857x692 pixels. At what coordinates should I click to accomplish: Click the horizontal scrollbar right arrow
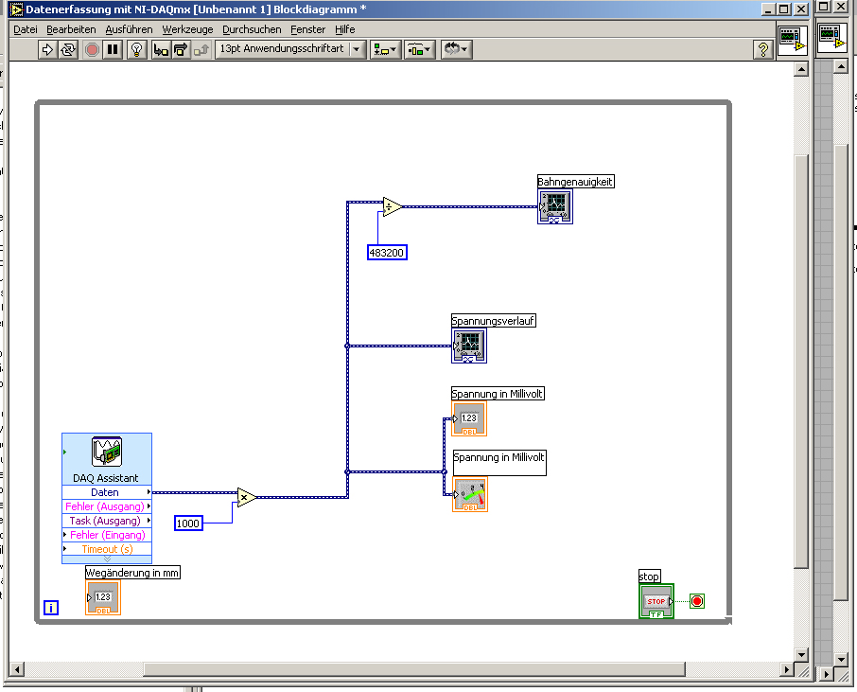[787, 669]
